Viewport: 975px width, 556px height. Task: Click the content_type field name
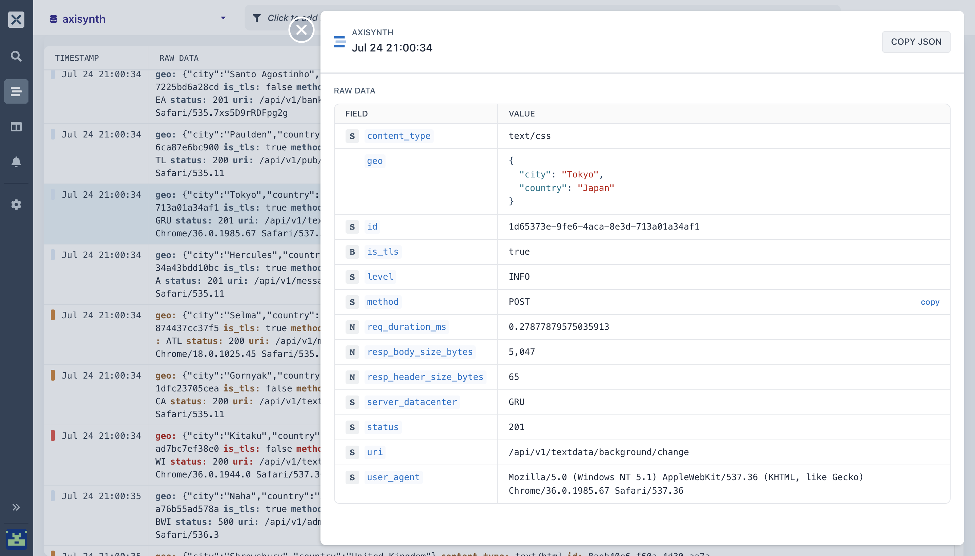[x=398, y=136]
